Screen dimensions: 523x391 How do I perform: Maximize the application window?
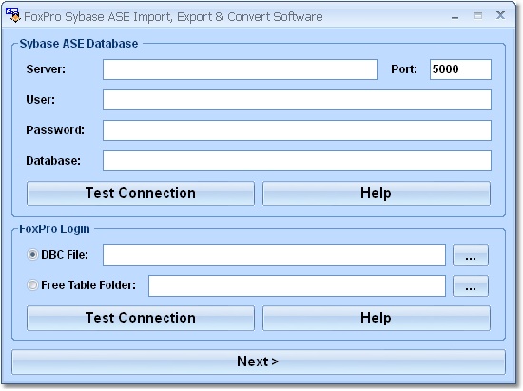477,15
